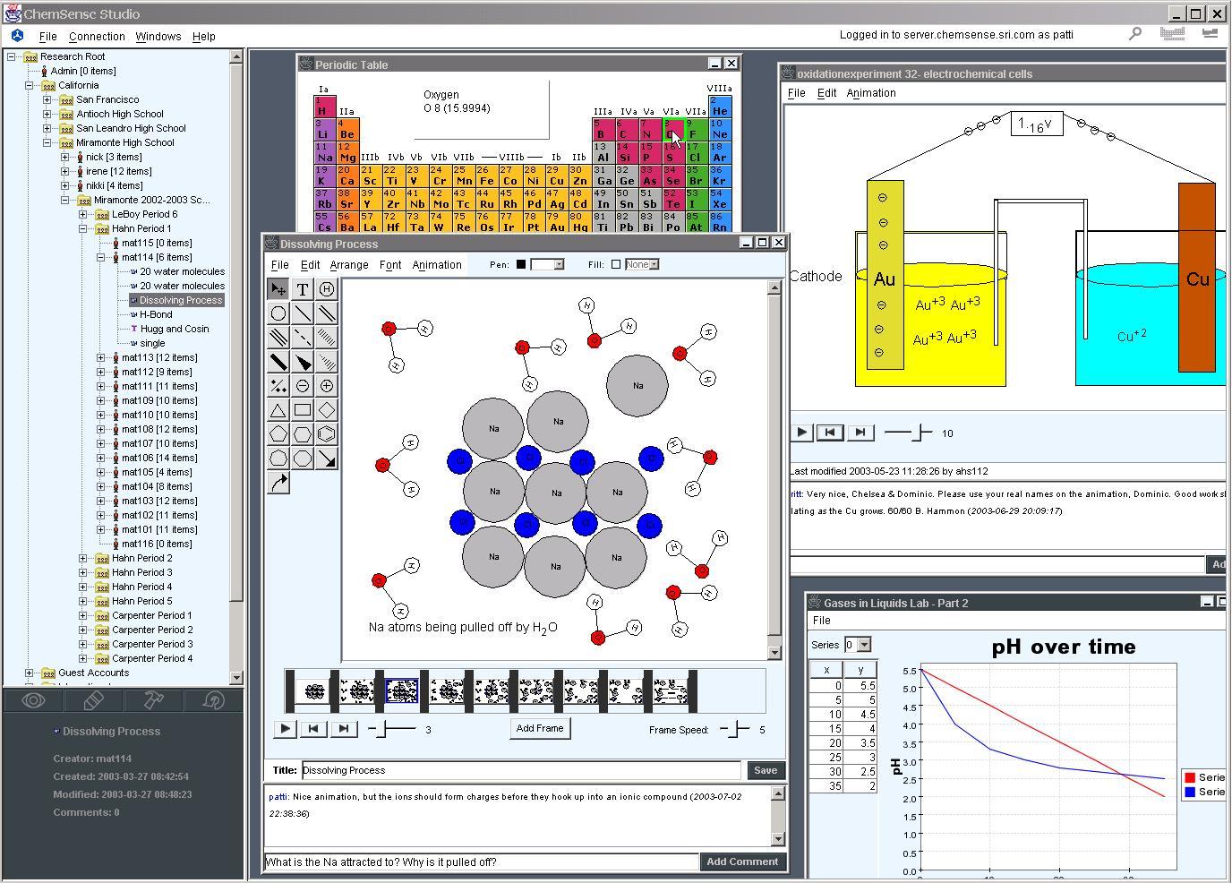Click the Add Comment button
Screen dimensions: 1232x883
(742, 862)
